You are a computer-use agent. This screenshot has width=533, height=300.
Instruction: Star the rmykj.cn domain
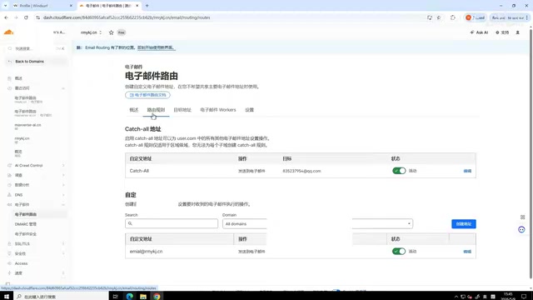click(x=111, y=32)
